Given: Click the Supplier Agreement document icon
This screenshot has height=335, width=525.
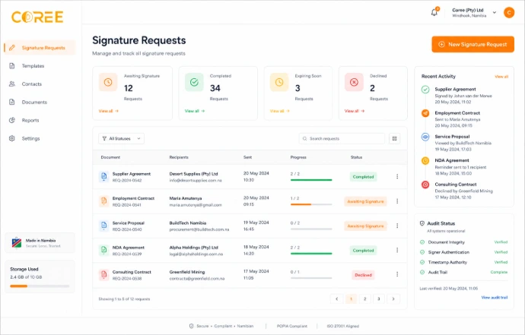Looking at the screenshot, I should pyautogui.click(x=103, y=176).
